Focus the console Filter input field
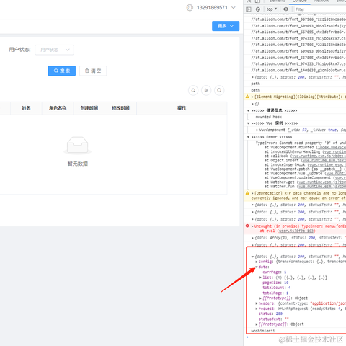Viewport: 346px width, 346px height. [x=320, y=9]
